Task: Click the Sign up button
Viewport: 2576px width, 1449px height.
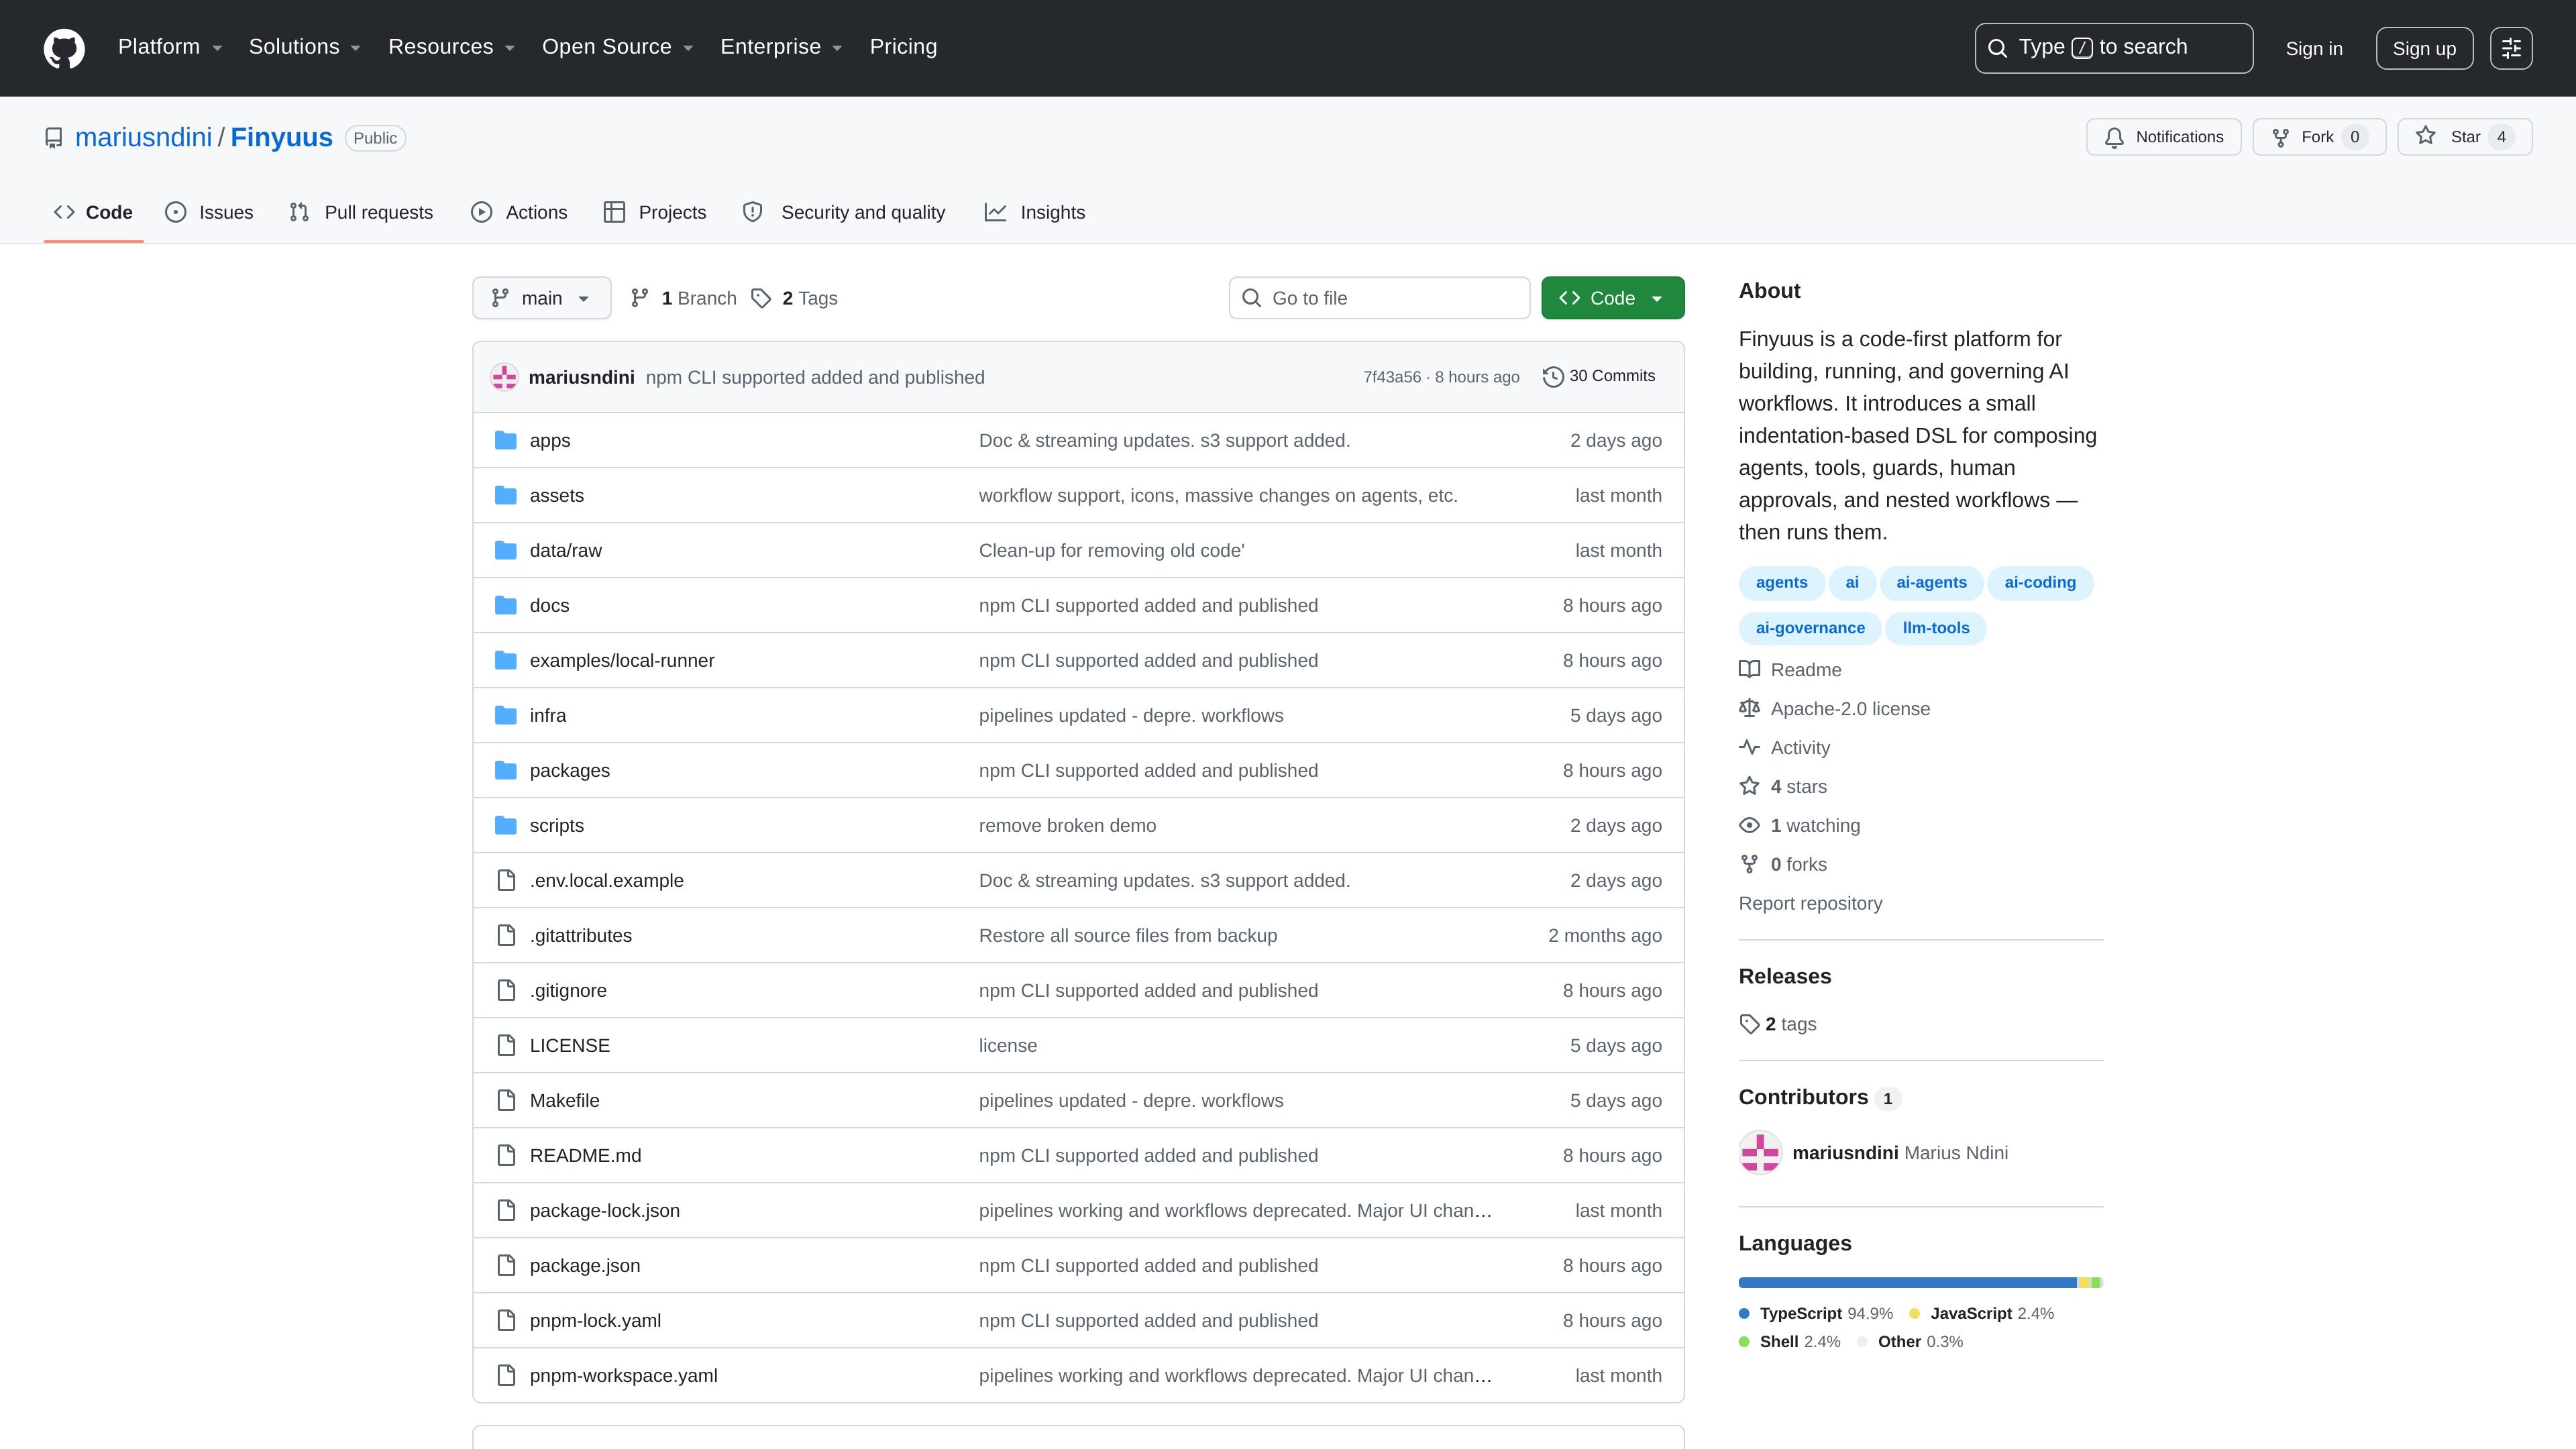Action: pos(2424,48)
